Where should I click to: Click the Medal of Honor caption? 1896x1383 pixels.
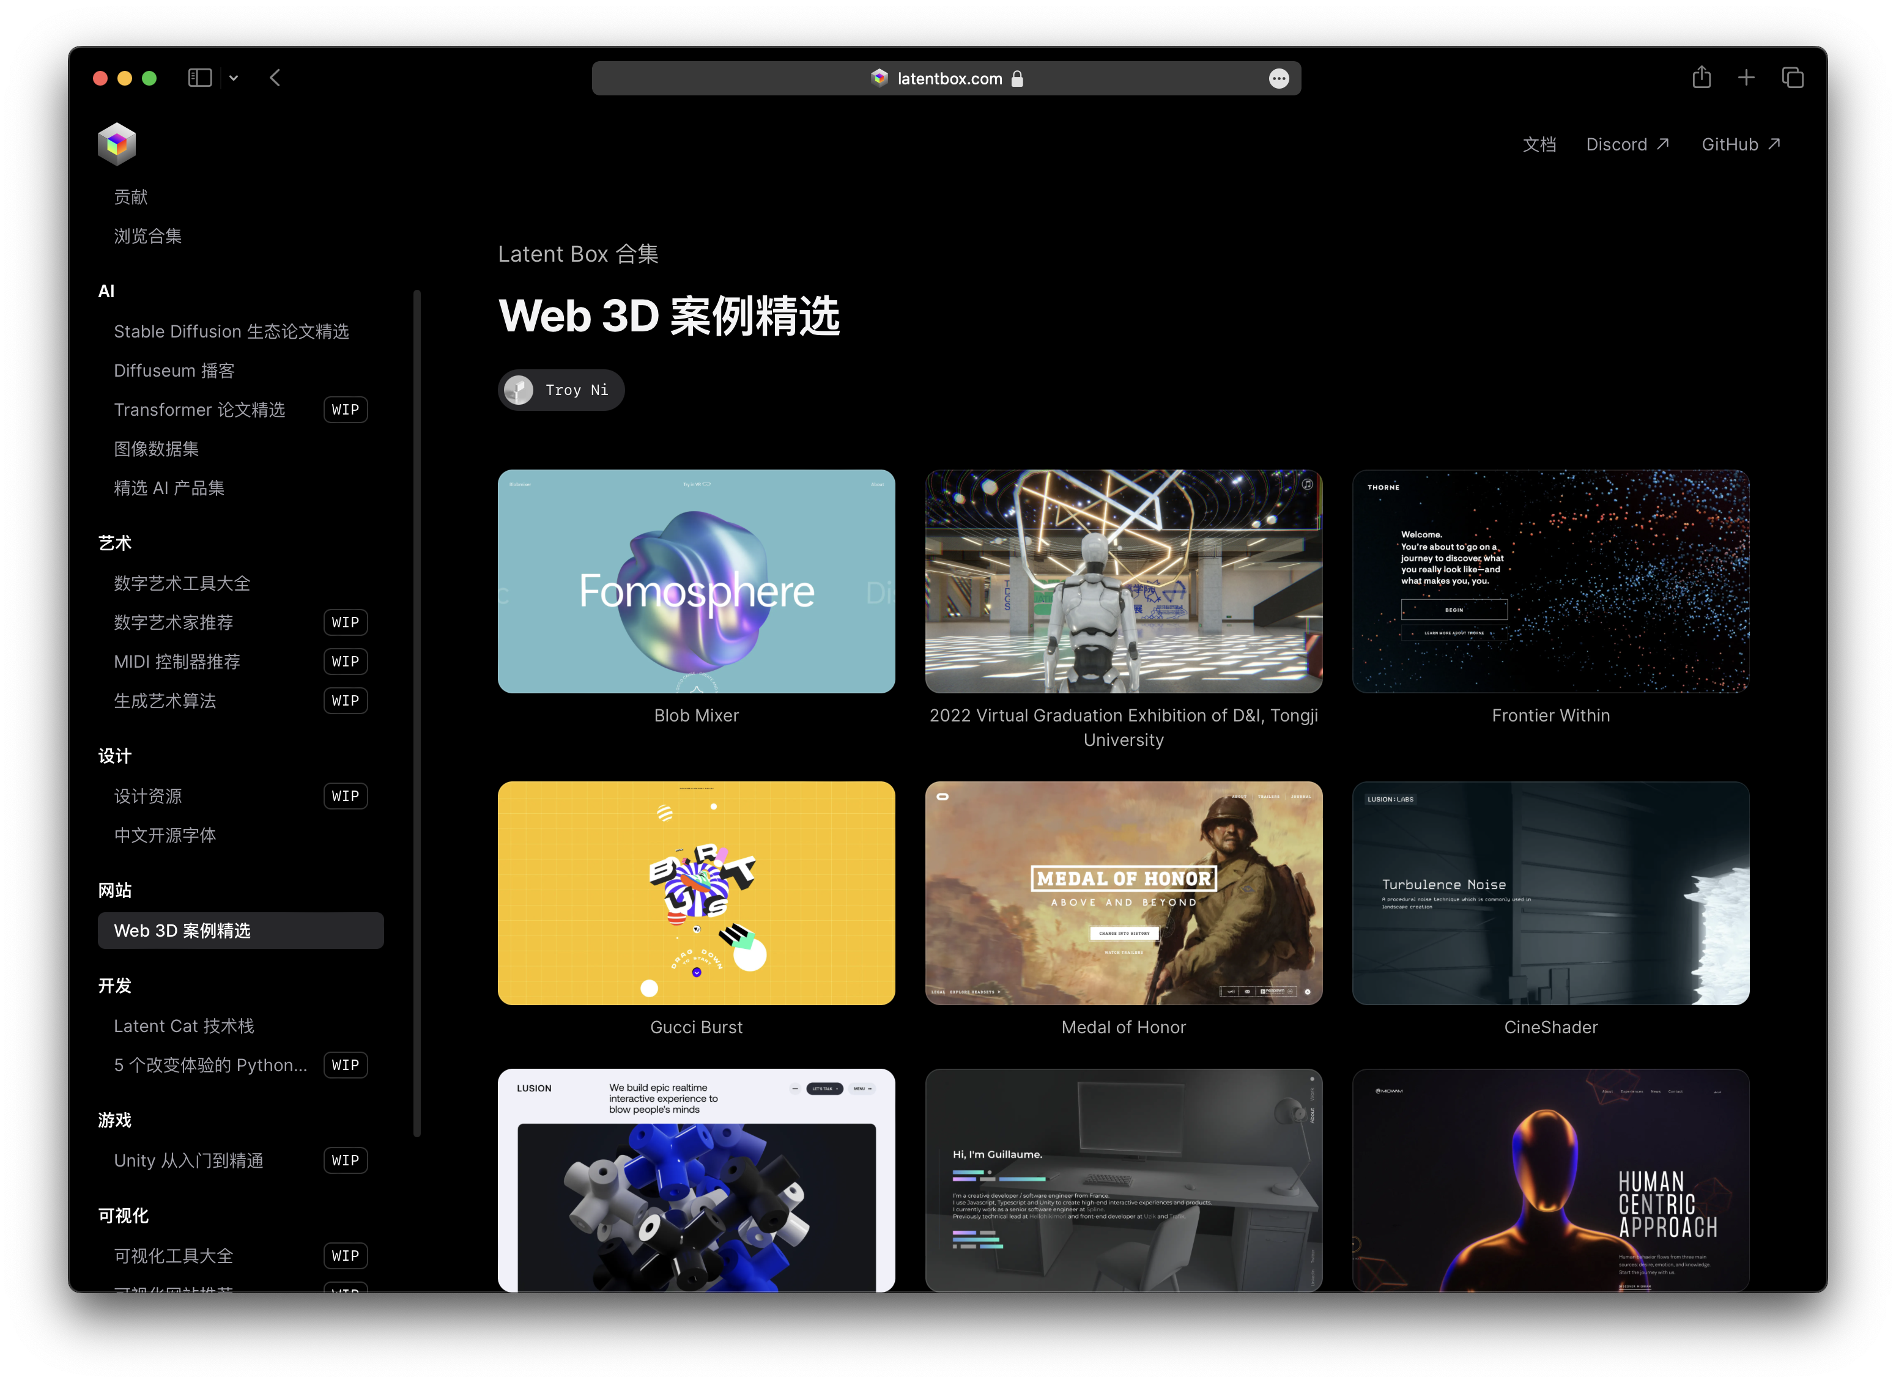(1123, 1028)
